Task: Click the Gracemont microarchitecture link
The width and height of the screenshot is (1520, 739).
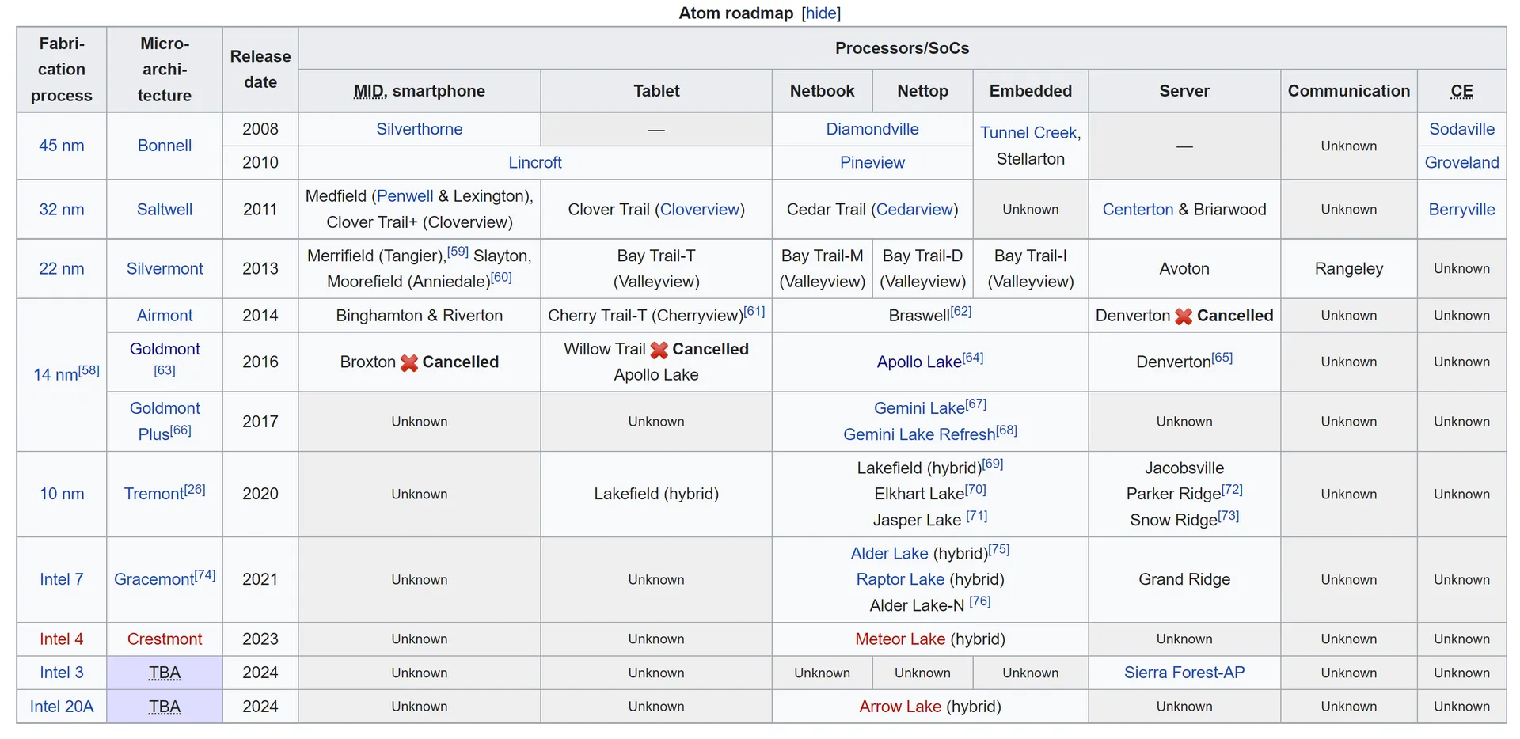Action: [x=154, y=579]
